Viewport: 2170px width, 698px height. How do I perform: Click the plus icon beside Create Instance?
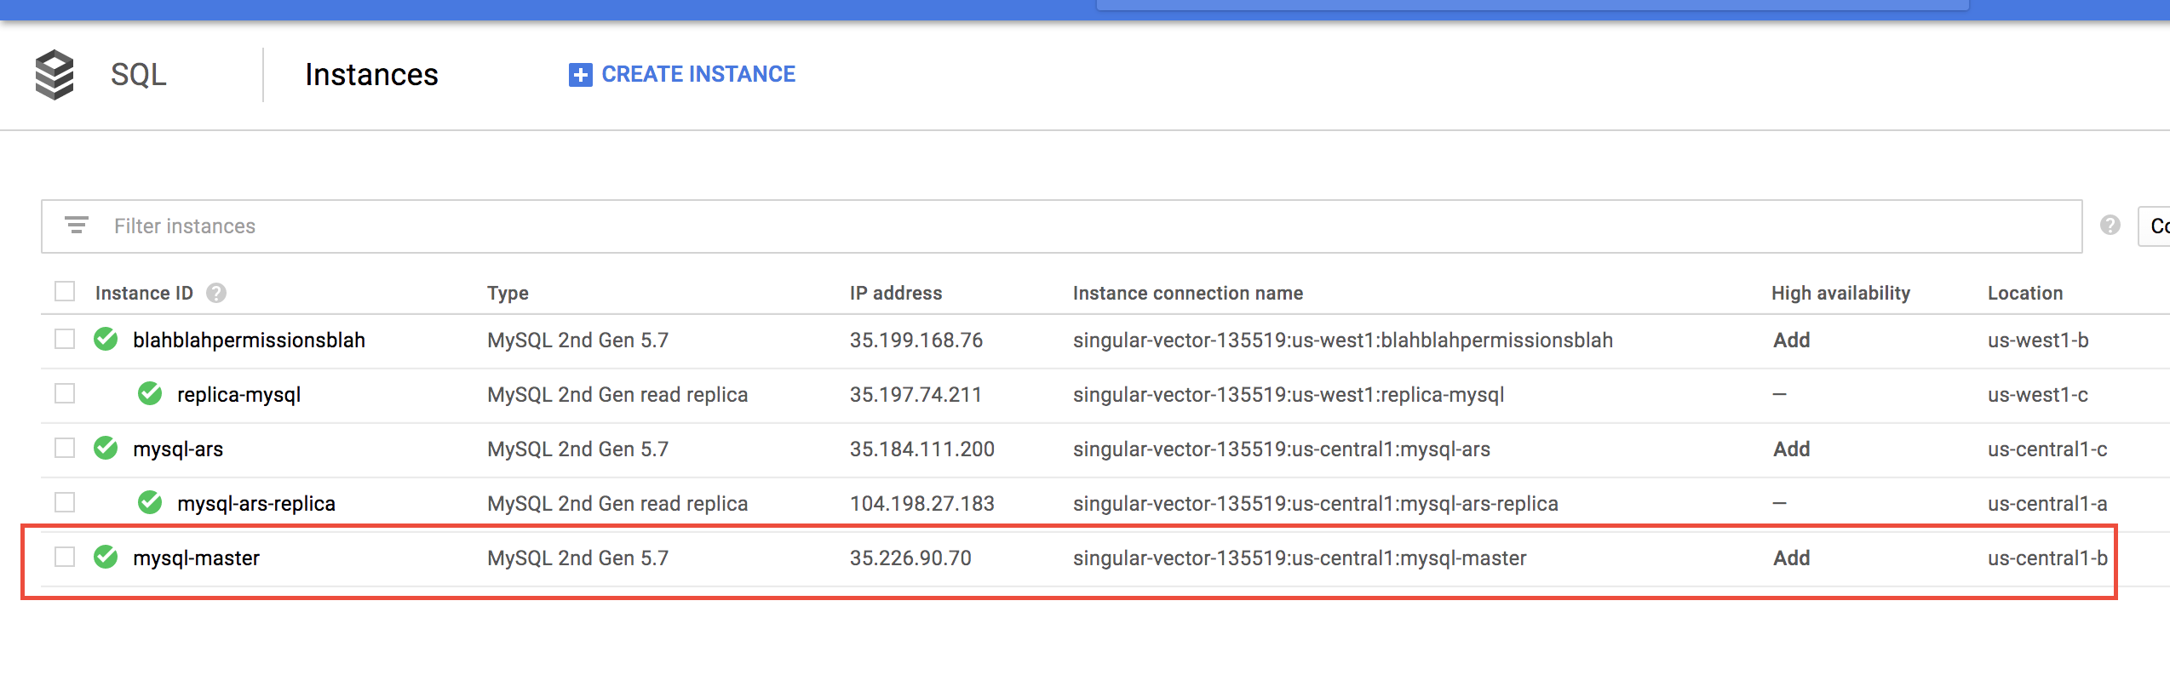580,75
